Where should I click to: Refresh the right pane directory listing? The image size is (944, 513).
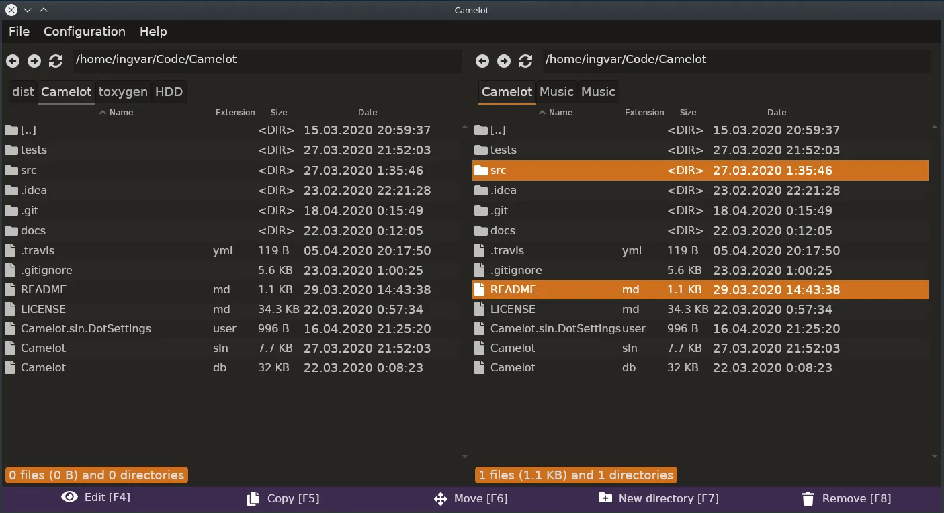tap(525, 61)
